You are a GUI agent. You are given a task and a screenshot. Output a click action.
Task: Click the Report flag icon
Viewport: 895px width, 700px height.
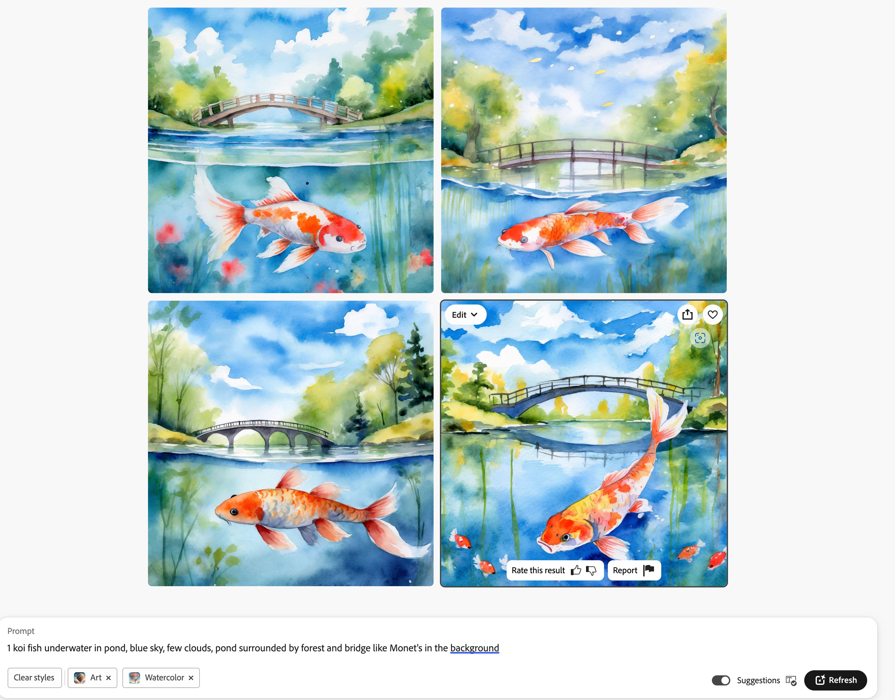point(649,570)
